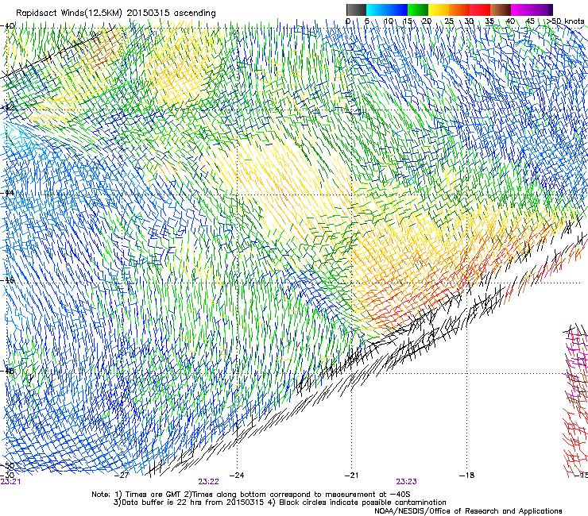The height and width of the screenshot is (516, 588).
Task: Click the green 15-20 knots legend segment
Action: tap(418, 10)
